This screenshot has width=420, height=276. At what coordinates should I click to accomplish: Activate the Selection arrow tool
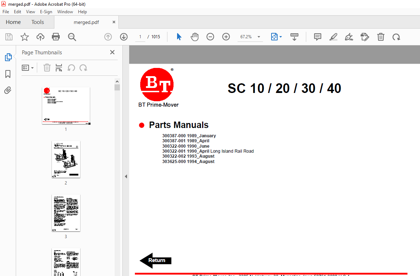tap(179, 37)
